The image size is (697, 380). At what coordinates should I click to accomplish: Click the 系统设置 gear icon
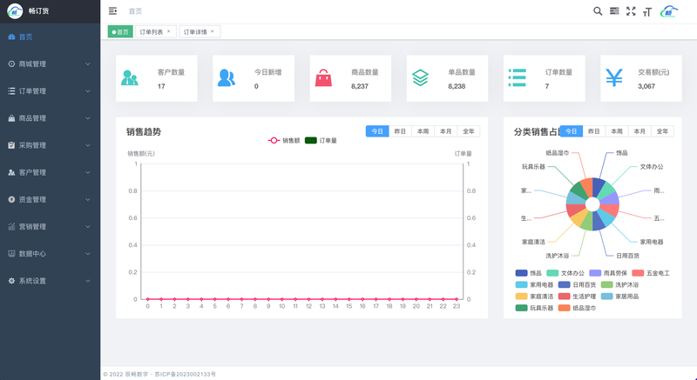pos(11,281)
